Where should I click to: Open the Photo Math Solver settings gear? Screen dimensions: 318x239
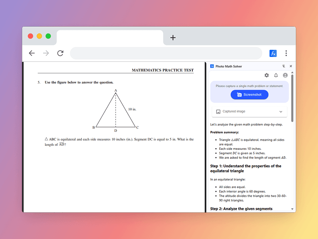(x=267, y=75)
